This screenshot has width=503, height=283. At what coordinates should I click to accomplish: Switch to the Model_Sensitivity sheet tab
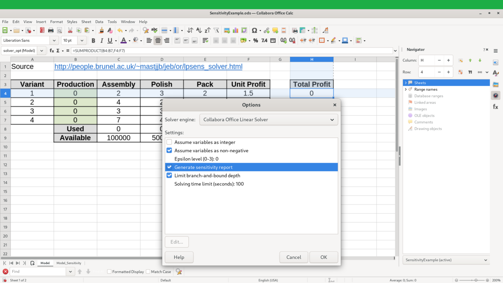69,263
